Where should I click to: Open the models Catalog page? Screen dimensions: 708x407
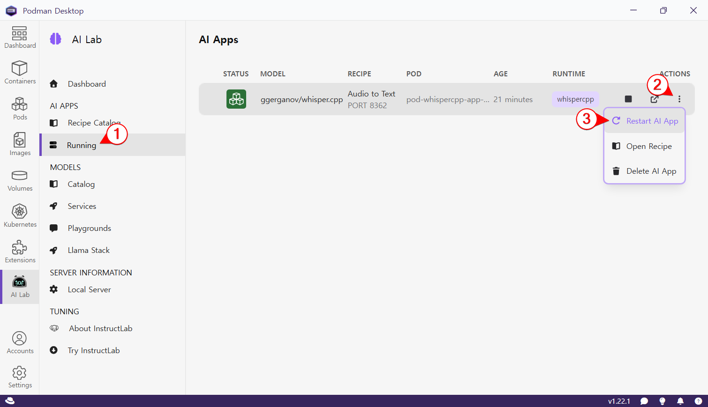point(81,184)
